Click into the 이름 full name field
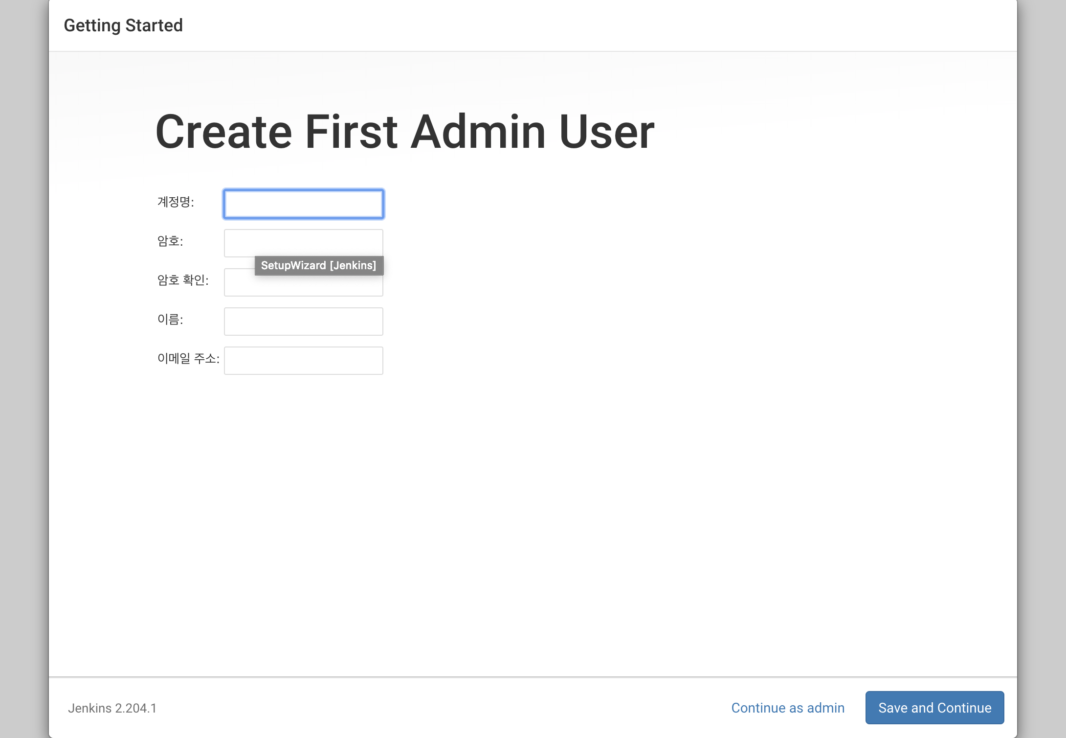The width and height of the screenshot is (1066, 738). 303,322
